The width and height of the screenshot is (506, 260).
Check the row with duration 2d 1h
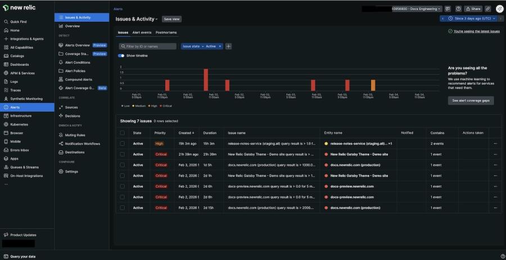pyautogui.click(x=123, y=176)
